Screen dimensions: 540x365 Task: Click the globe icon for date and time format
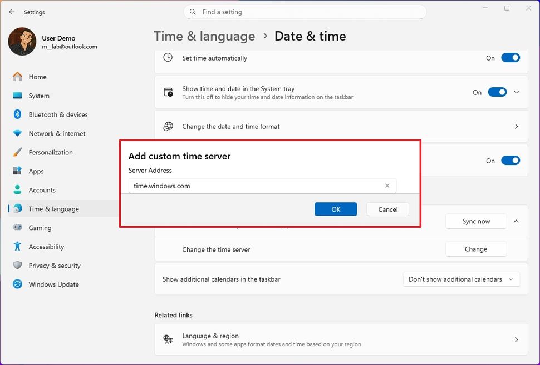coord(168,126)
